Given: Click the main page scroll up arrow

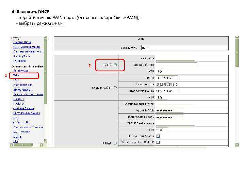Looking at the screenshot, I should click(237, 37).
